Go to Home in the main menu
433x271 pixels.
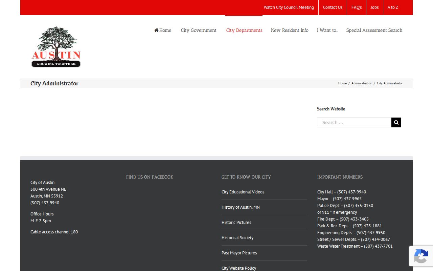click(x=163, y=30)
